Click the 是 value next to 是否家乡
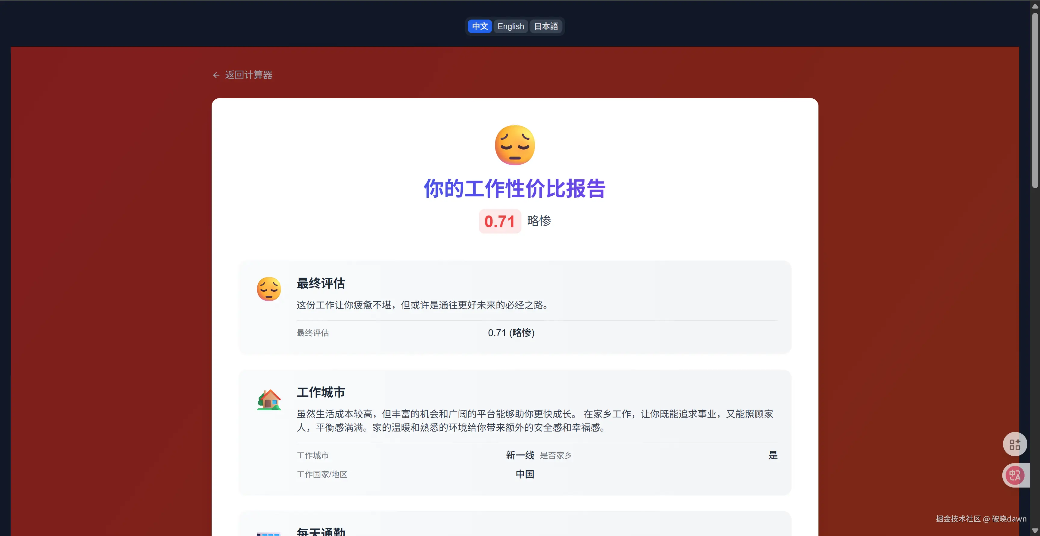This screenshot has width=1040, height=536. 773,455
